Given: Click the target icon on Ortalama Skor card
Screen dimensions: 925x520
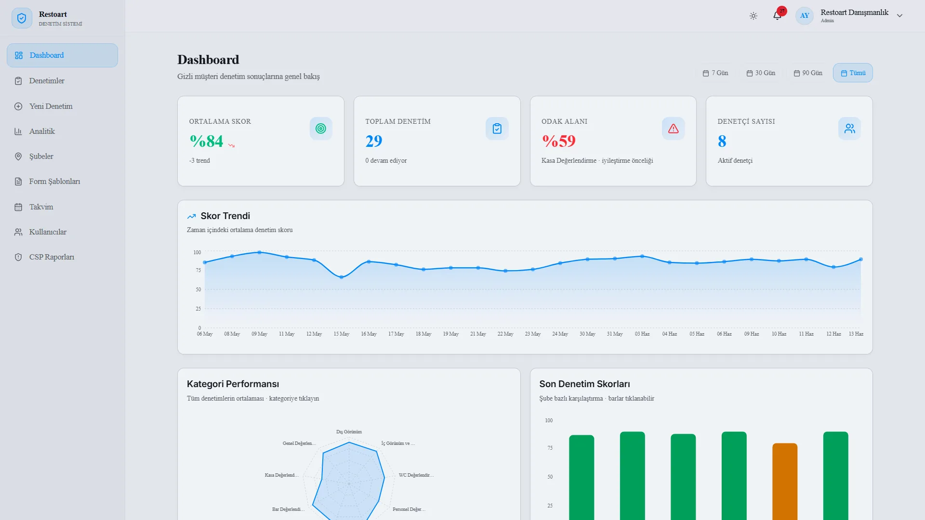Looking at the screenshot, I should click(x=321, y=129).
